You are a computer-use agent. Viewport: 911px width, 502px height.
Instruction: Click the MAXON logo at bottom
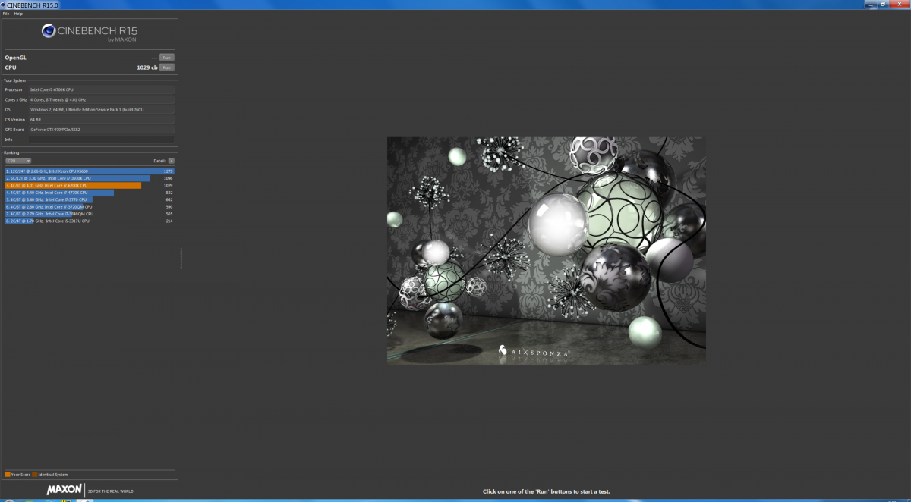(64, 490)
